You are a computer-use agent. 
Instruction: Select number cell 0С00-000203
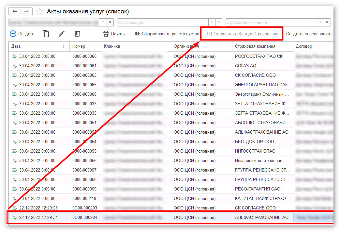coord(84,208)
